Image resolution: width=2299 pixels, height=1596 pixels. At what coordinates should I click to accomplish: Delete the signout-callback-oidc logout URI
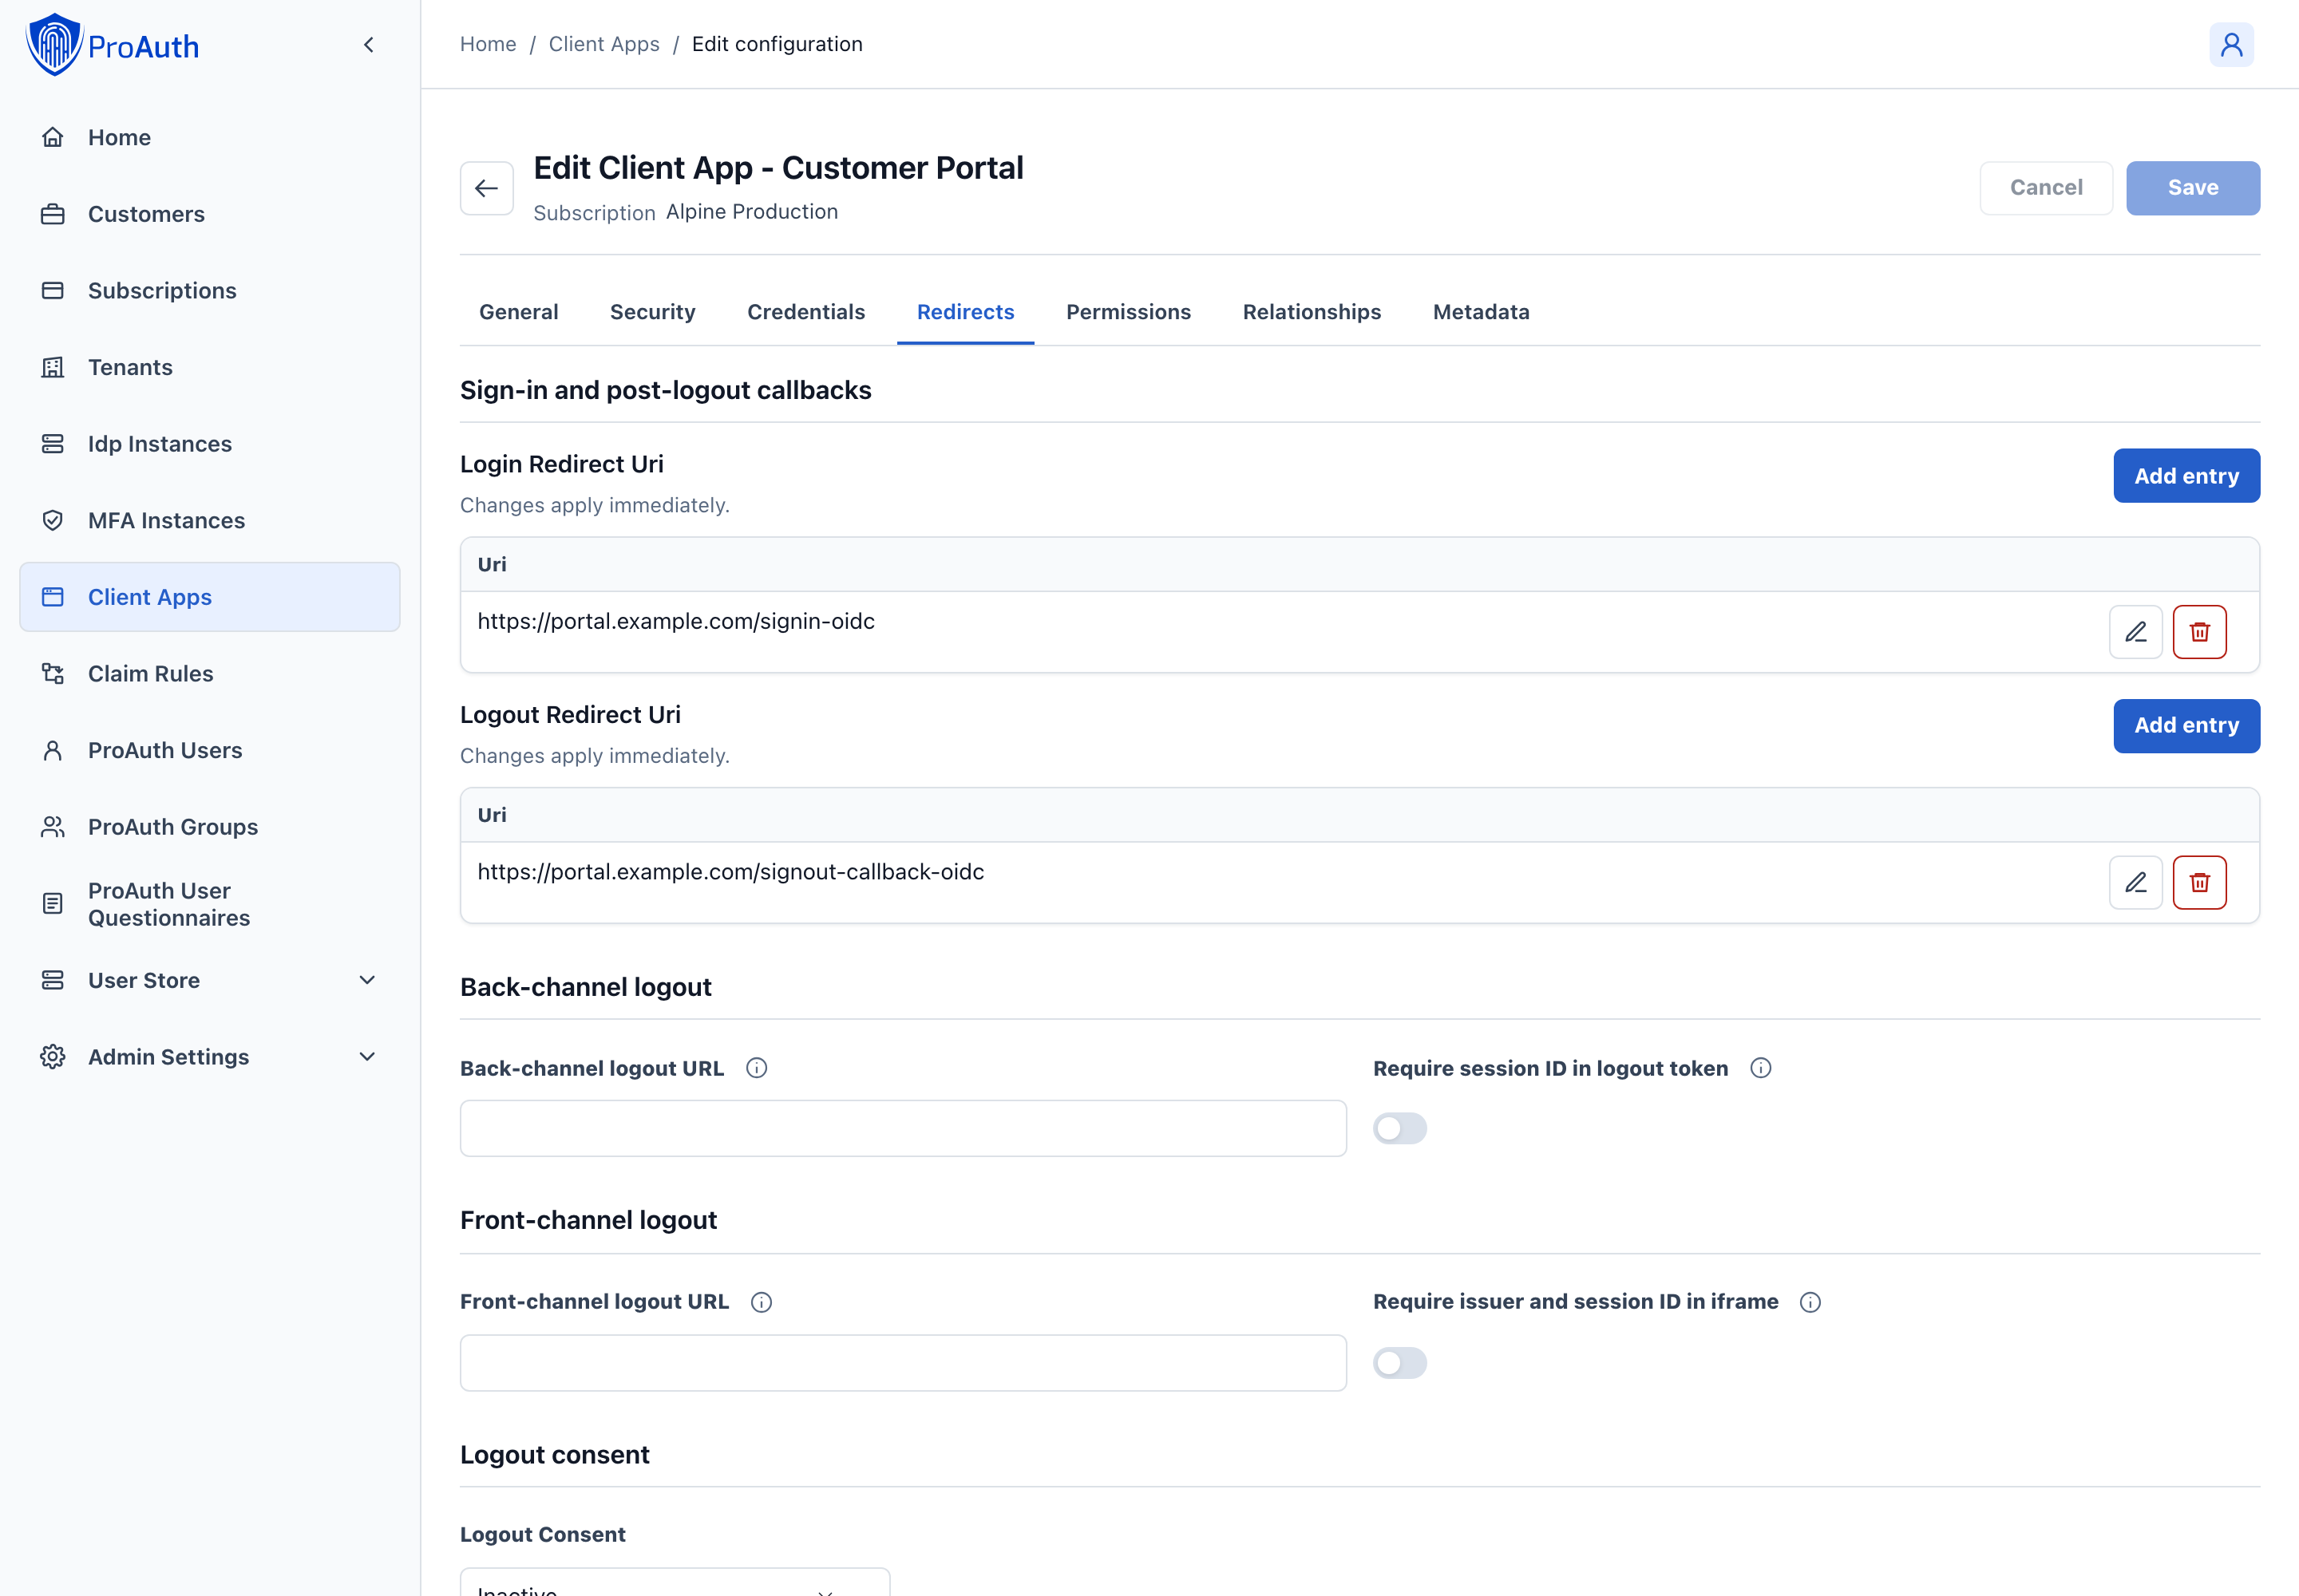[x=2199, y=882]
